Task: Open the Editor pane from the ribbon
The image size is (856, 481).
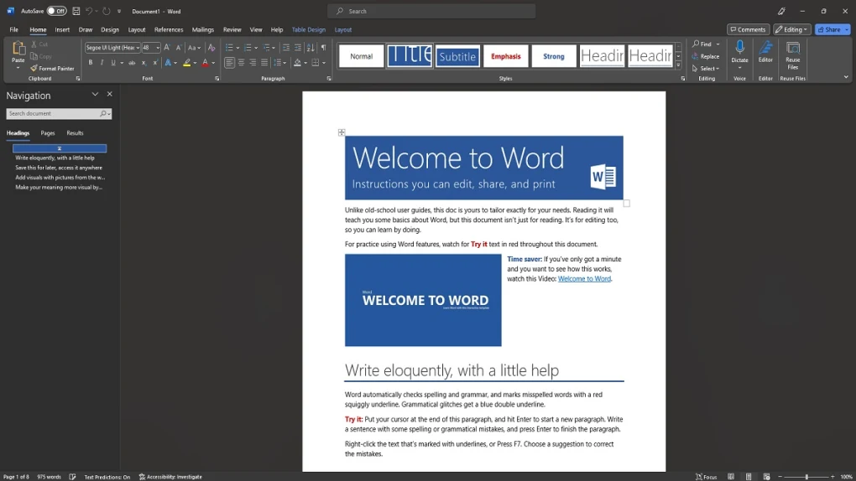Action: pyautogui.click(x=765, y=50)
